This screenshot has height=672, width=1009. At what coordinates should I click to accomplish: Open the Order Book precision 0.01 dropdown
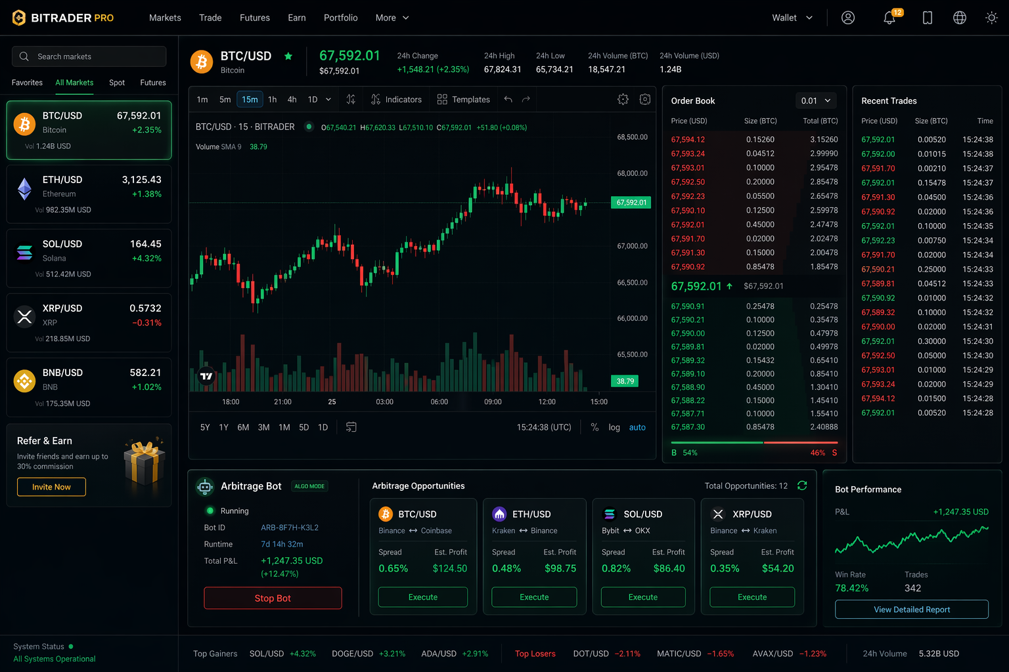(x=815, y=100)
